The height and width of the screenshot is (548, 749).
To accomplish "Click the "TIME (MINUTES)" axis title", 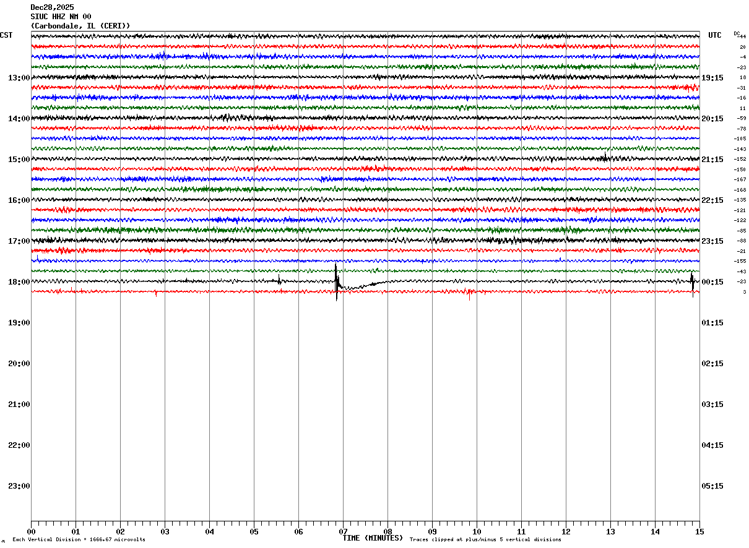I will [x=373, y=538].
